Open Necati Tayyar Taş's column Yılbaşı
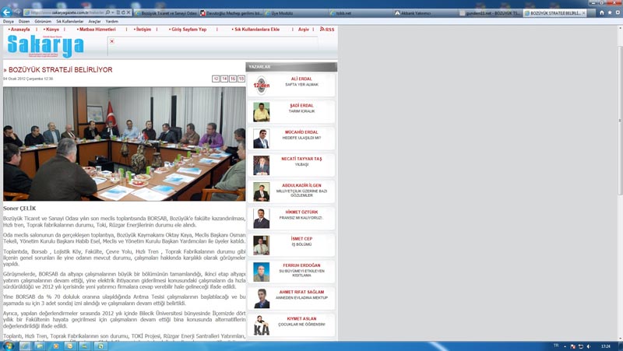The height and width of the screenshot is (351, 623). pyautogui.click(x=301, y=164)
